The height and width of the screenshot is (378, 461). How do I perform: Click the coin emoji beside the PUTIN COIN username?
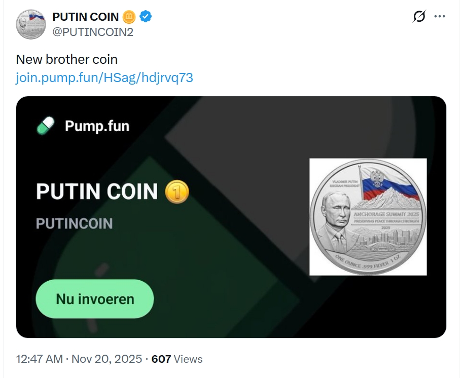click(x=129, y=16)
